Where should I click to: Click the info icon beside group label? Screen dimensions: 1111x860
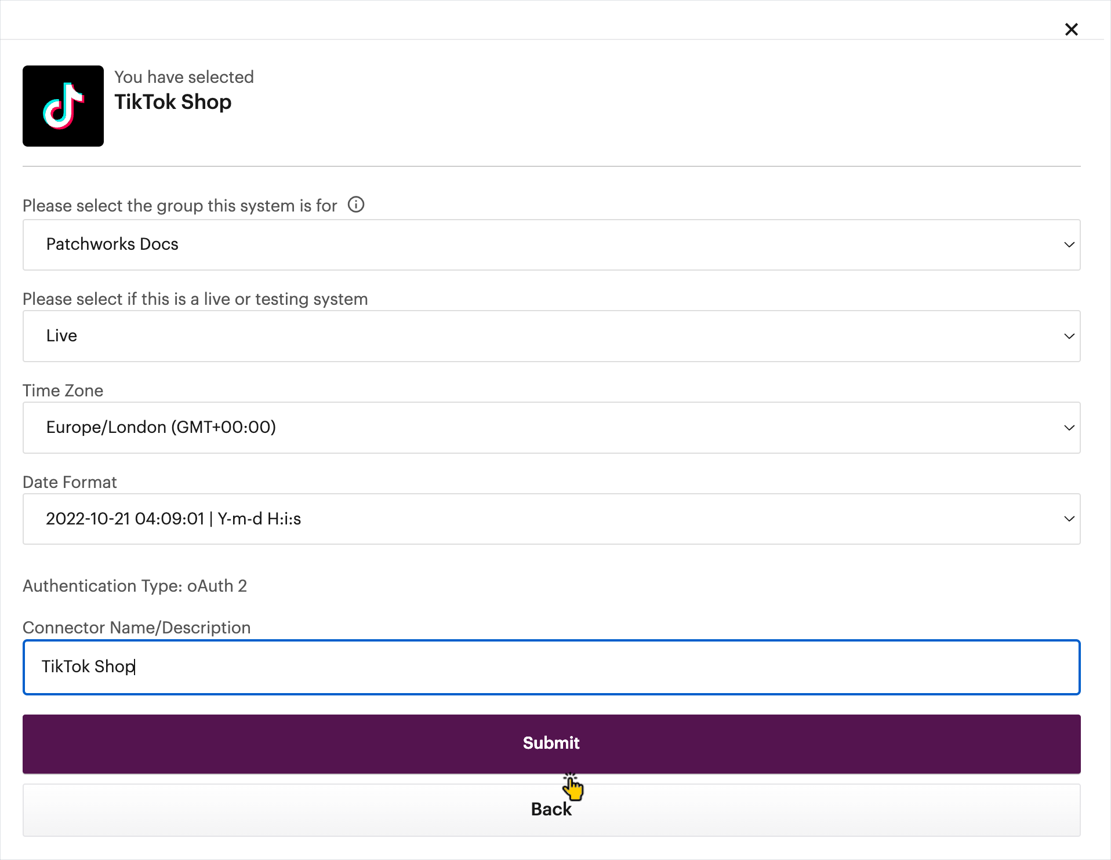[355, 205]
